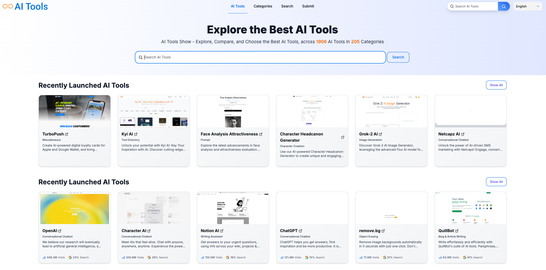Click "Writing Assistant" category under Notion AI
Screen dimensions: 546x270
(212, 237)
